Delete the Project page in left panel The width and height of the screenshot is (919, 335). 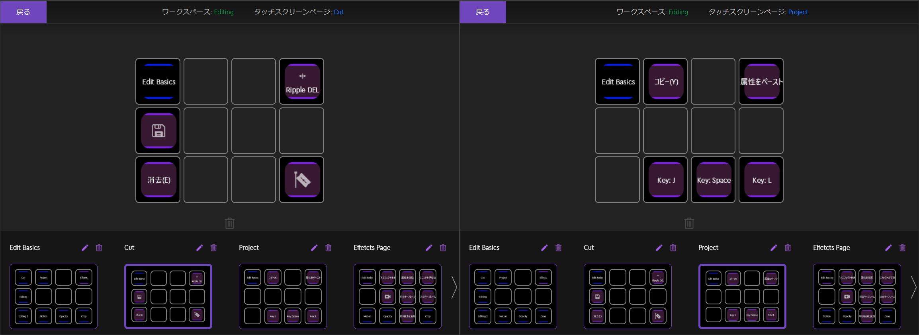click(328, 248)
